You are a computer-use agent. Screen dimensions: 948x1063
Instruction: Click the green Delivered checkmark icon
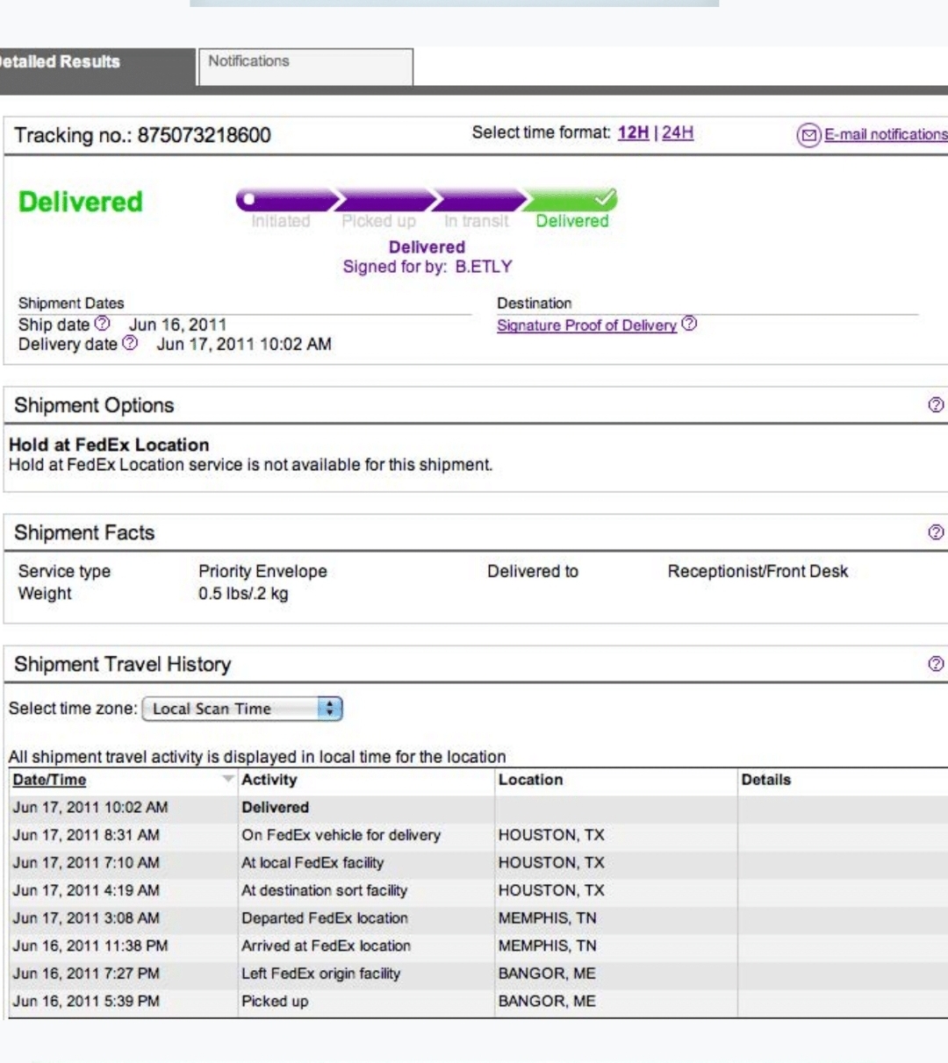[605, 198]
